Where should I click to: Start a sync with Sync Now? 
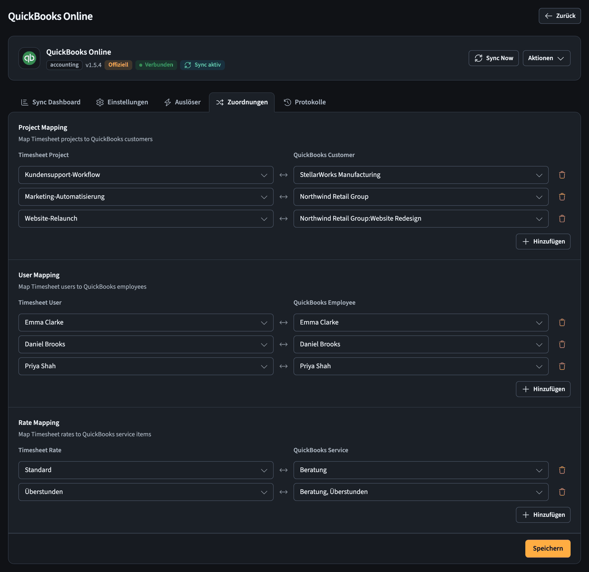(493, 58)
